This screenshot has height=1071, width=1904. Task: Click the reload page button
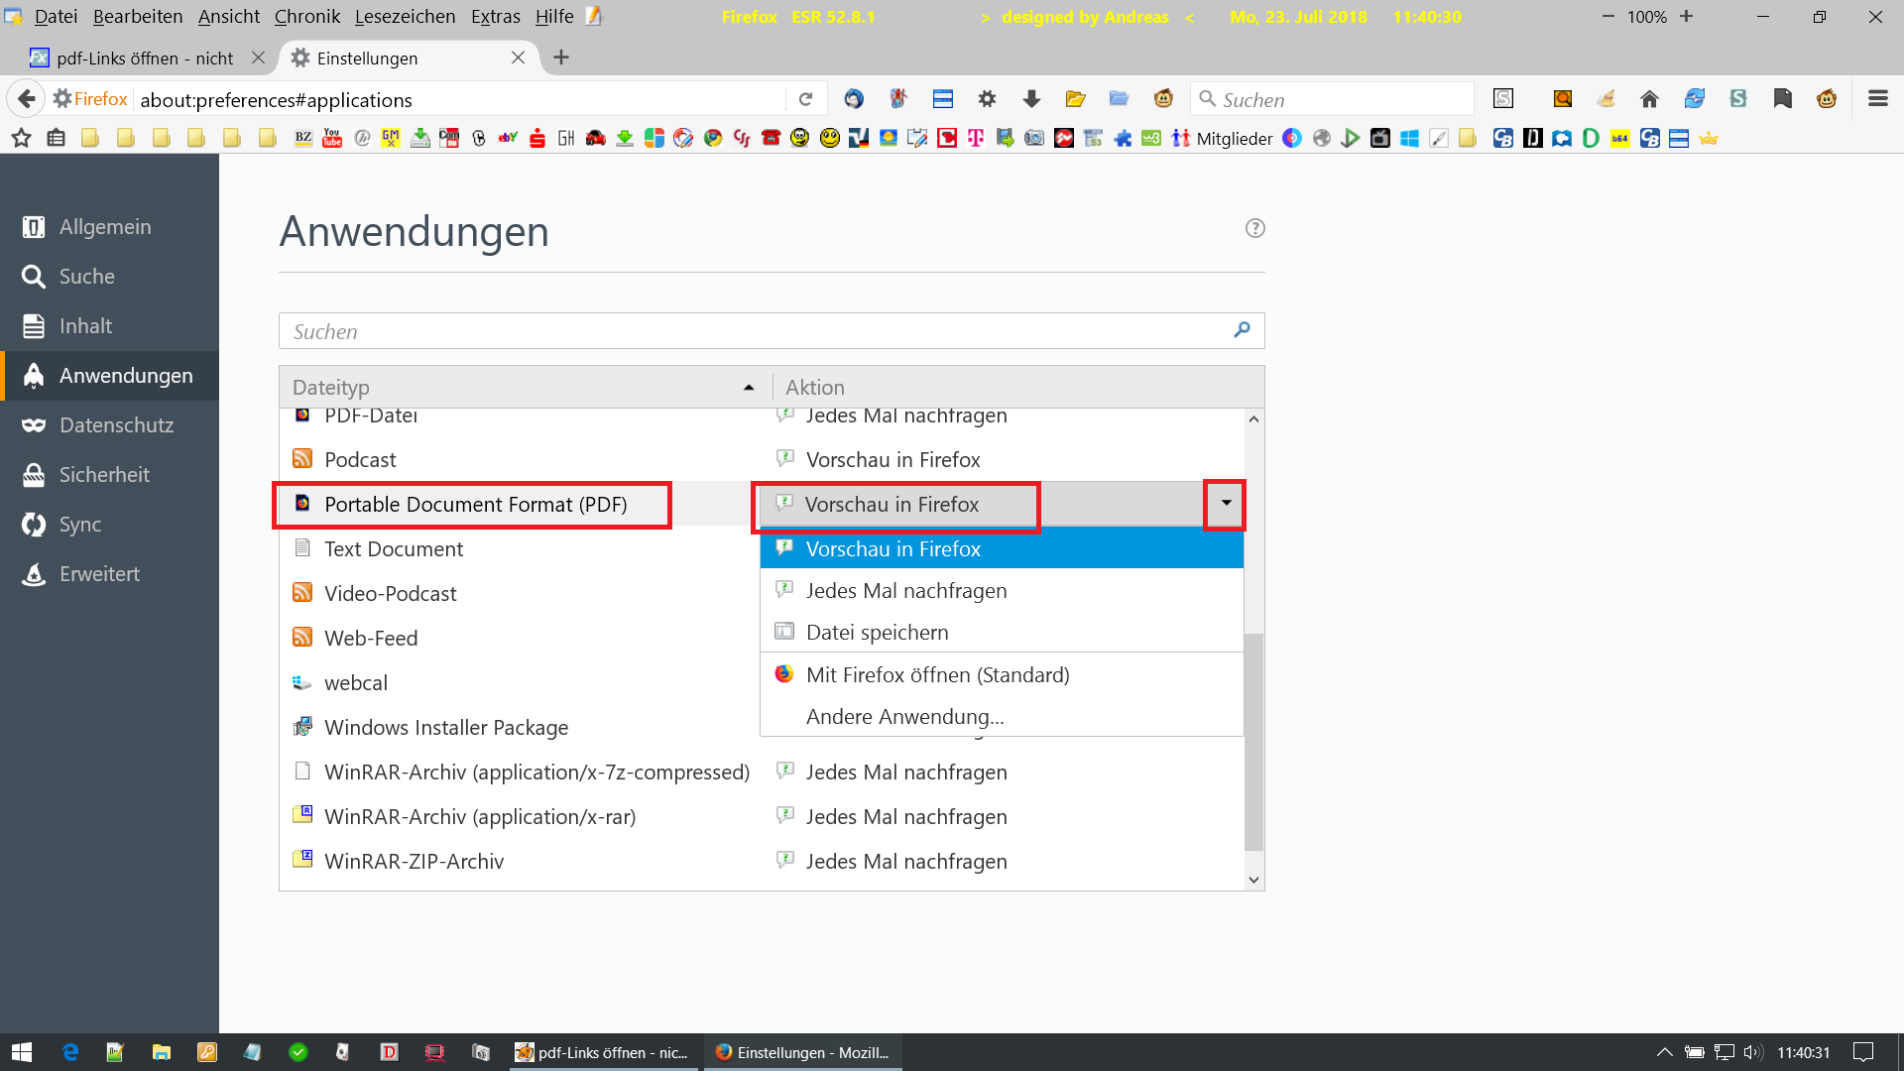click(805, 99)
